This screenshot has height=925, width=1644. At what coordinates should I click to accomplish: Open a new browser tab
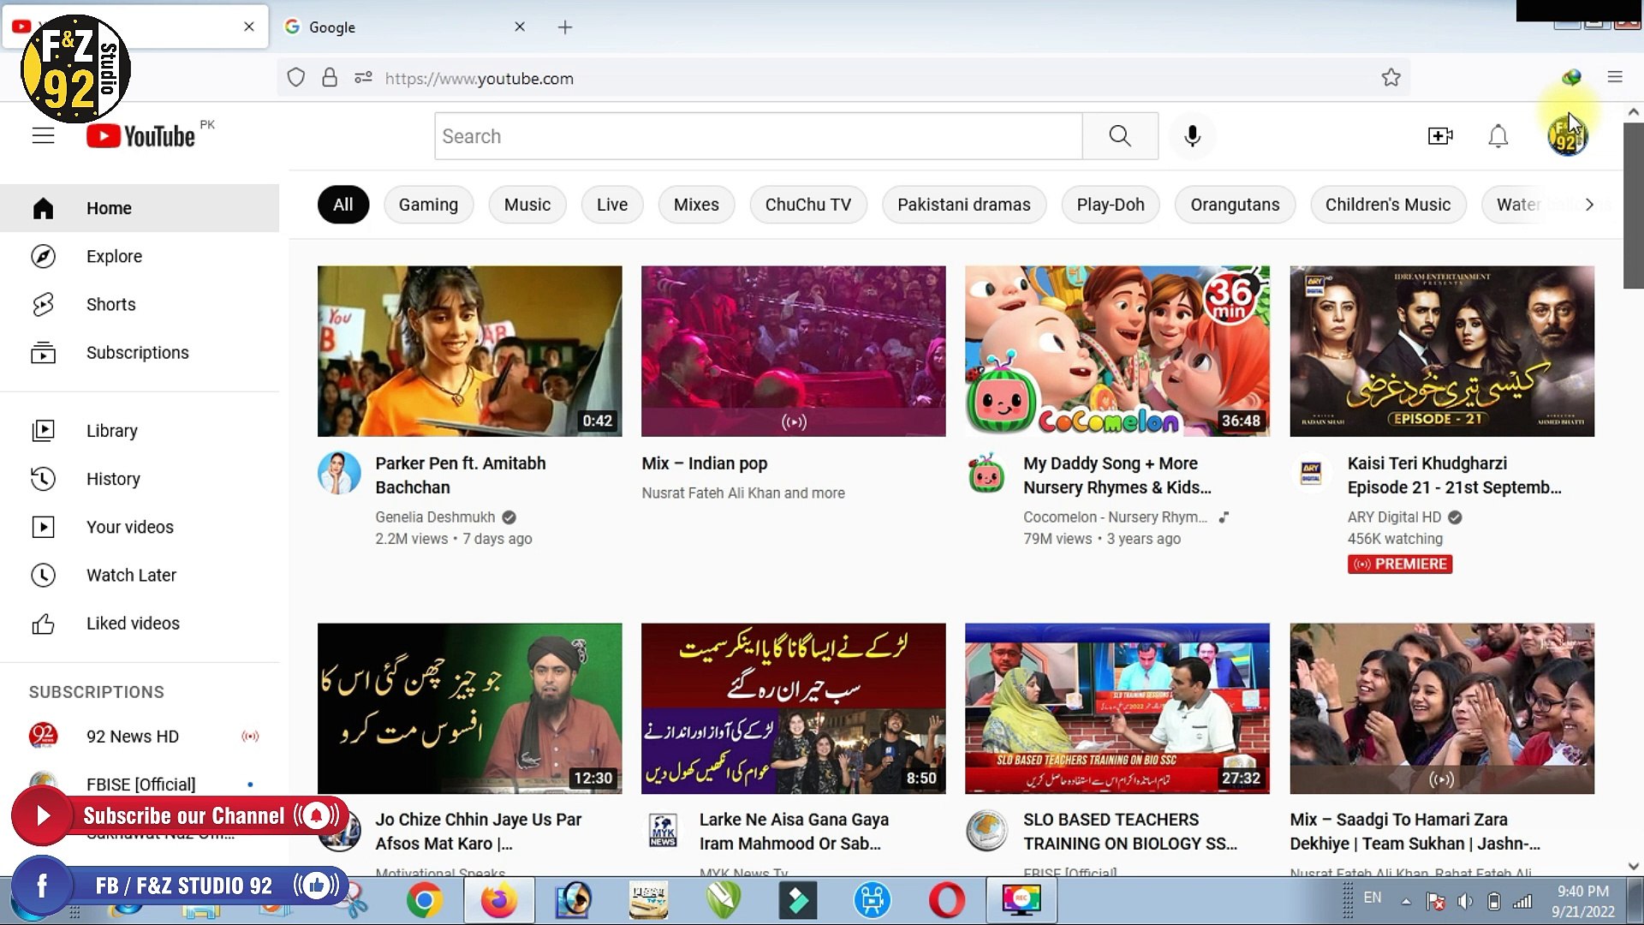point(565,27)
